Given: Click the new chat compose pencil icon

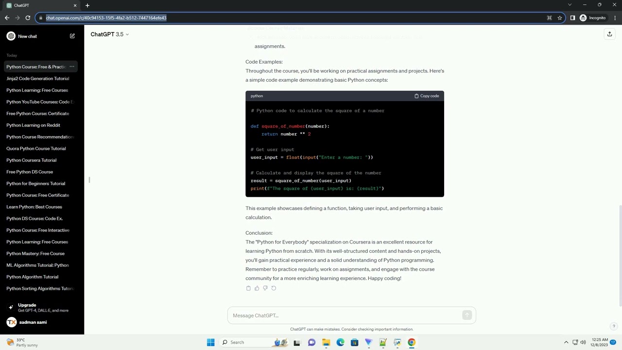Looking at the screenshot, I should [x=72, y=36].
